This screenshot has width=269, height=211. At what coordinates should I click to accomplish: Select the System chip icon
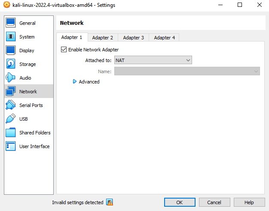tap(11, 37)
